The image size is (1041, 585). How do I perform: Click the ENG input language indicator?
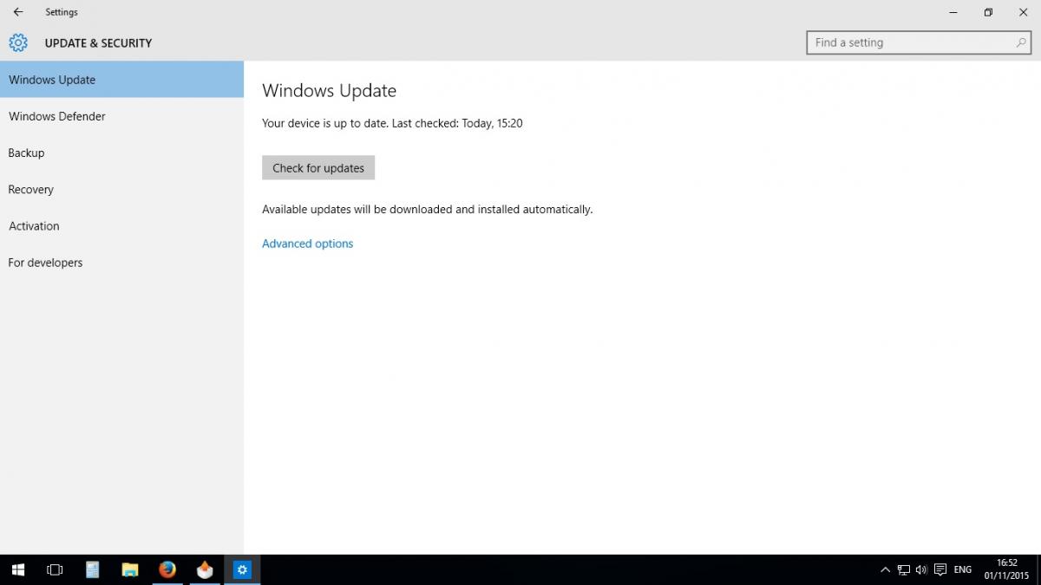(962, 569)
